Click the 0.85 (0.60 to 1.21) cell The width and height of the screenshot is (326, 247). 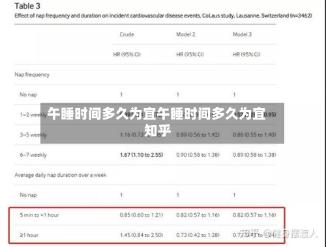click(x=141, y=215)
